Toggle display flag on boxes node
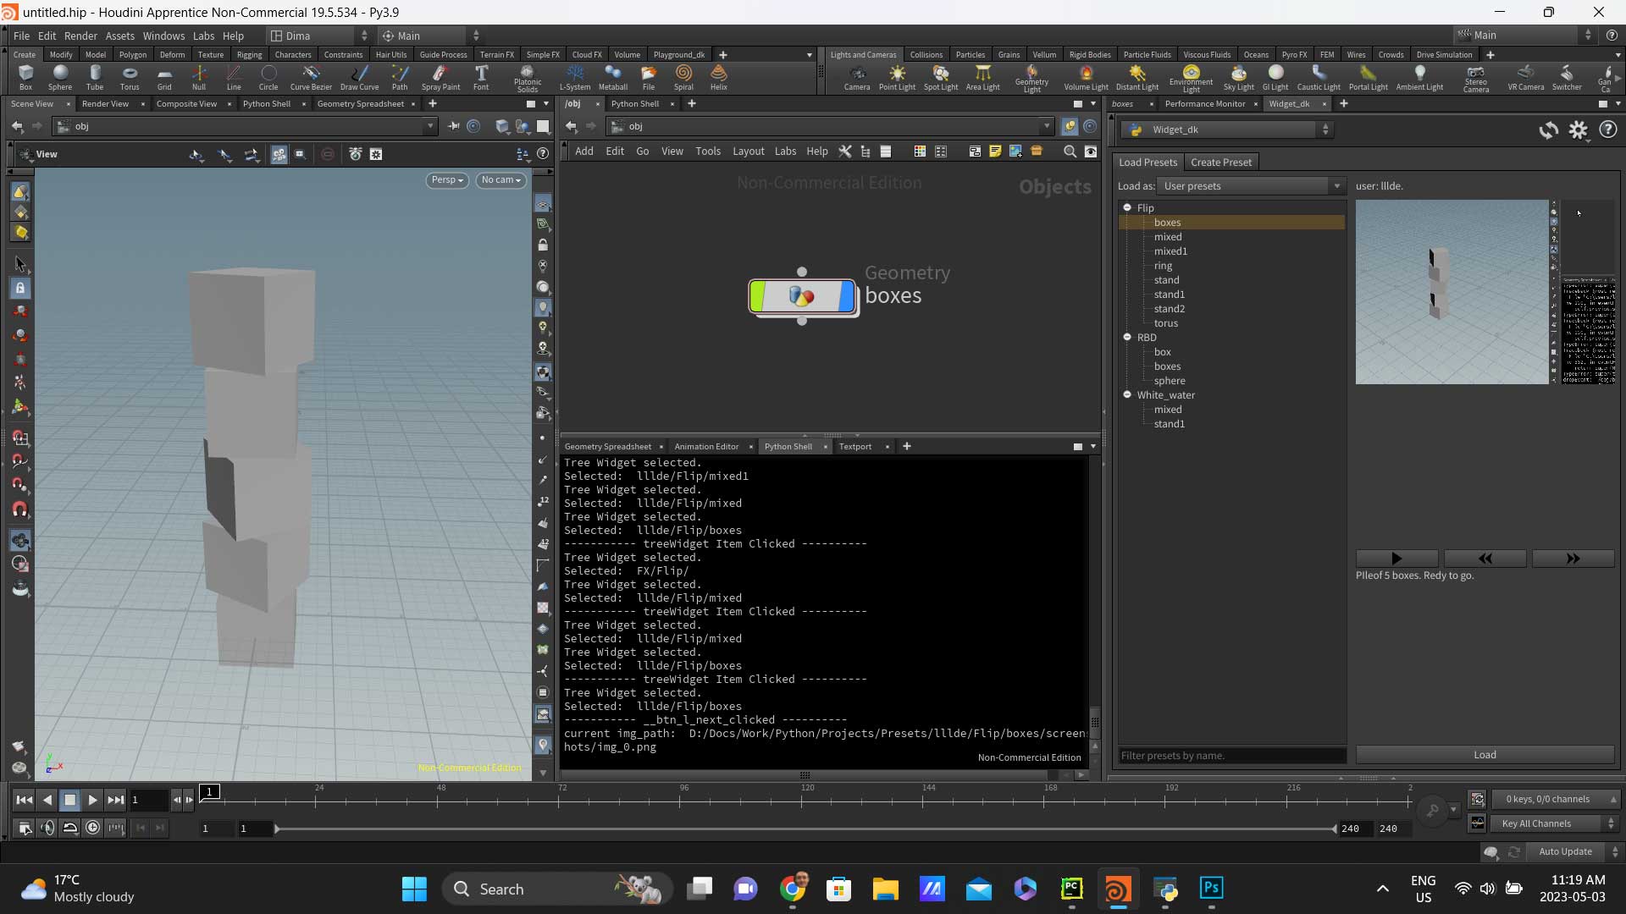The image size is (1626, 914). click(847, 296)
